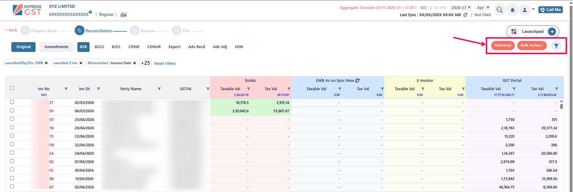Viewport: 573px width, 192px height.
Task: Click the funnel filter icon beside Bulk Action
Action: tap(556, 46)
